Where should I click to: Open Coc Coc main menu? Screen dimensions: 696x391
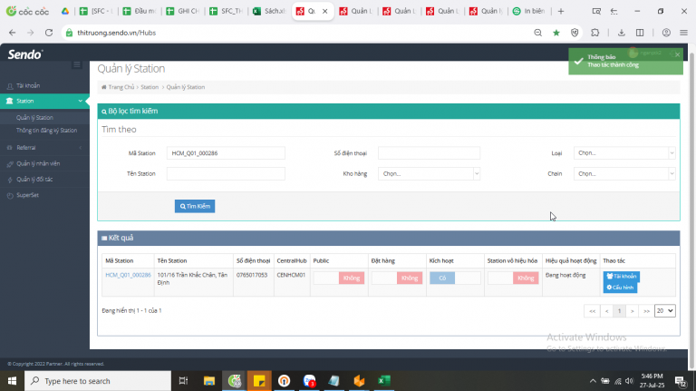click(x=684, y=33)
